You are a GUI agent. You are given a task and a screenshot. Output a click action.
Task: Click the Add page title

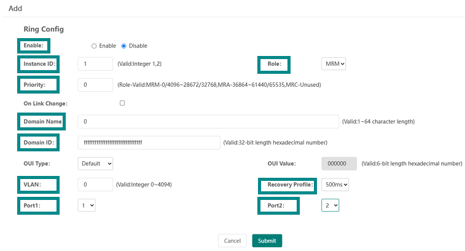pos(15,9)
